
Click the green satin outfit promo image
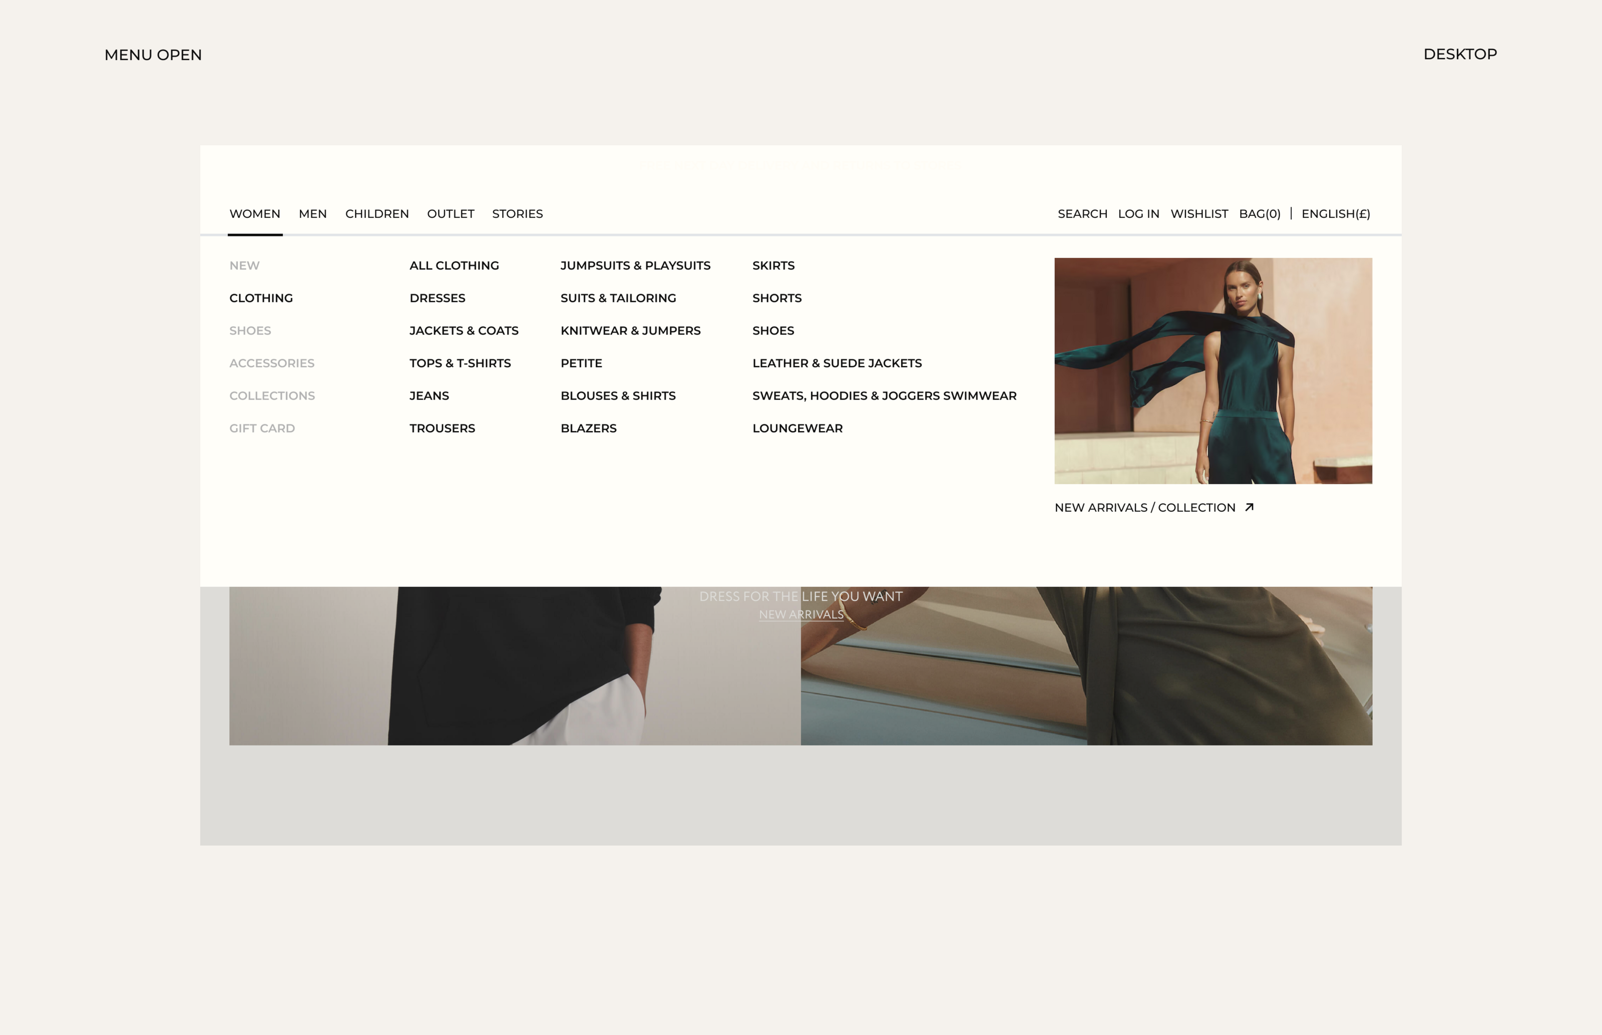click(x=1213, y=371)
